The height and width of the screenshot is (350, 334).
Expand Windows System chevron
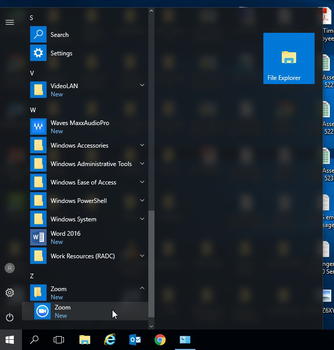point(142,219)
